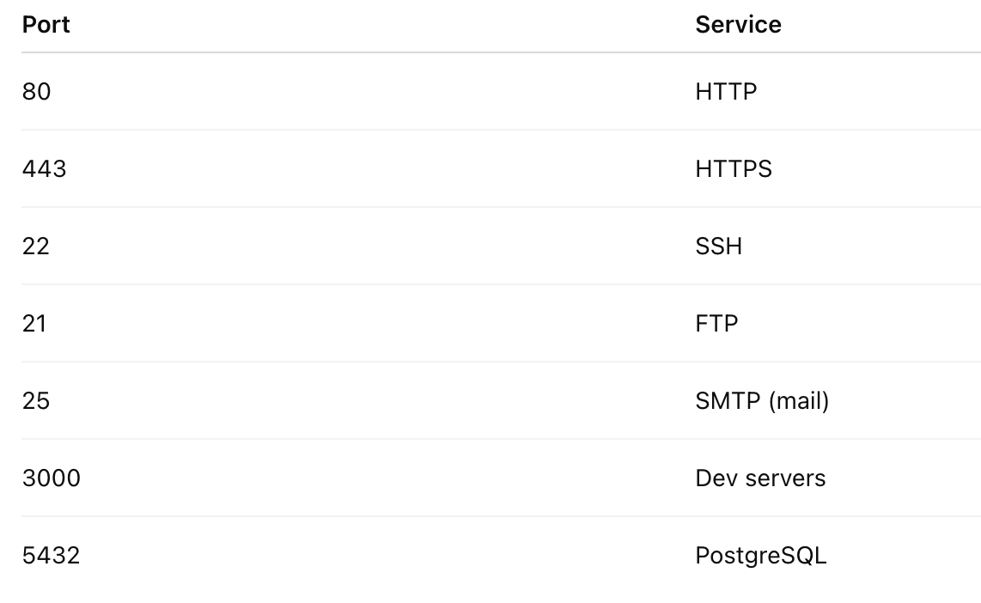Select the FTP service entry
Viewport: 981px width, 603px height.
pyautogui.click(x=716, y=323)
